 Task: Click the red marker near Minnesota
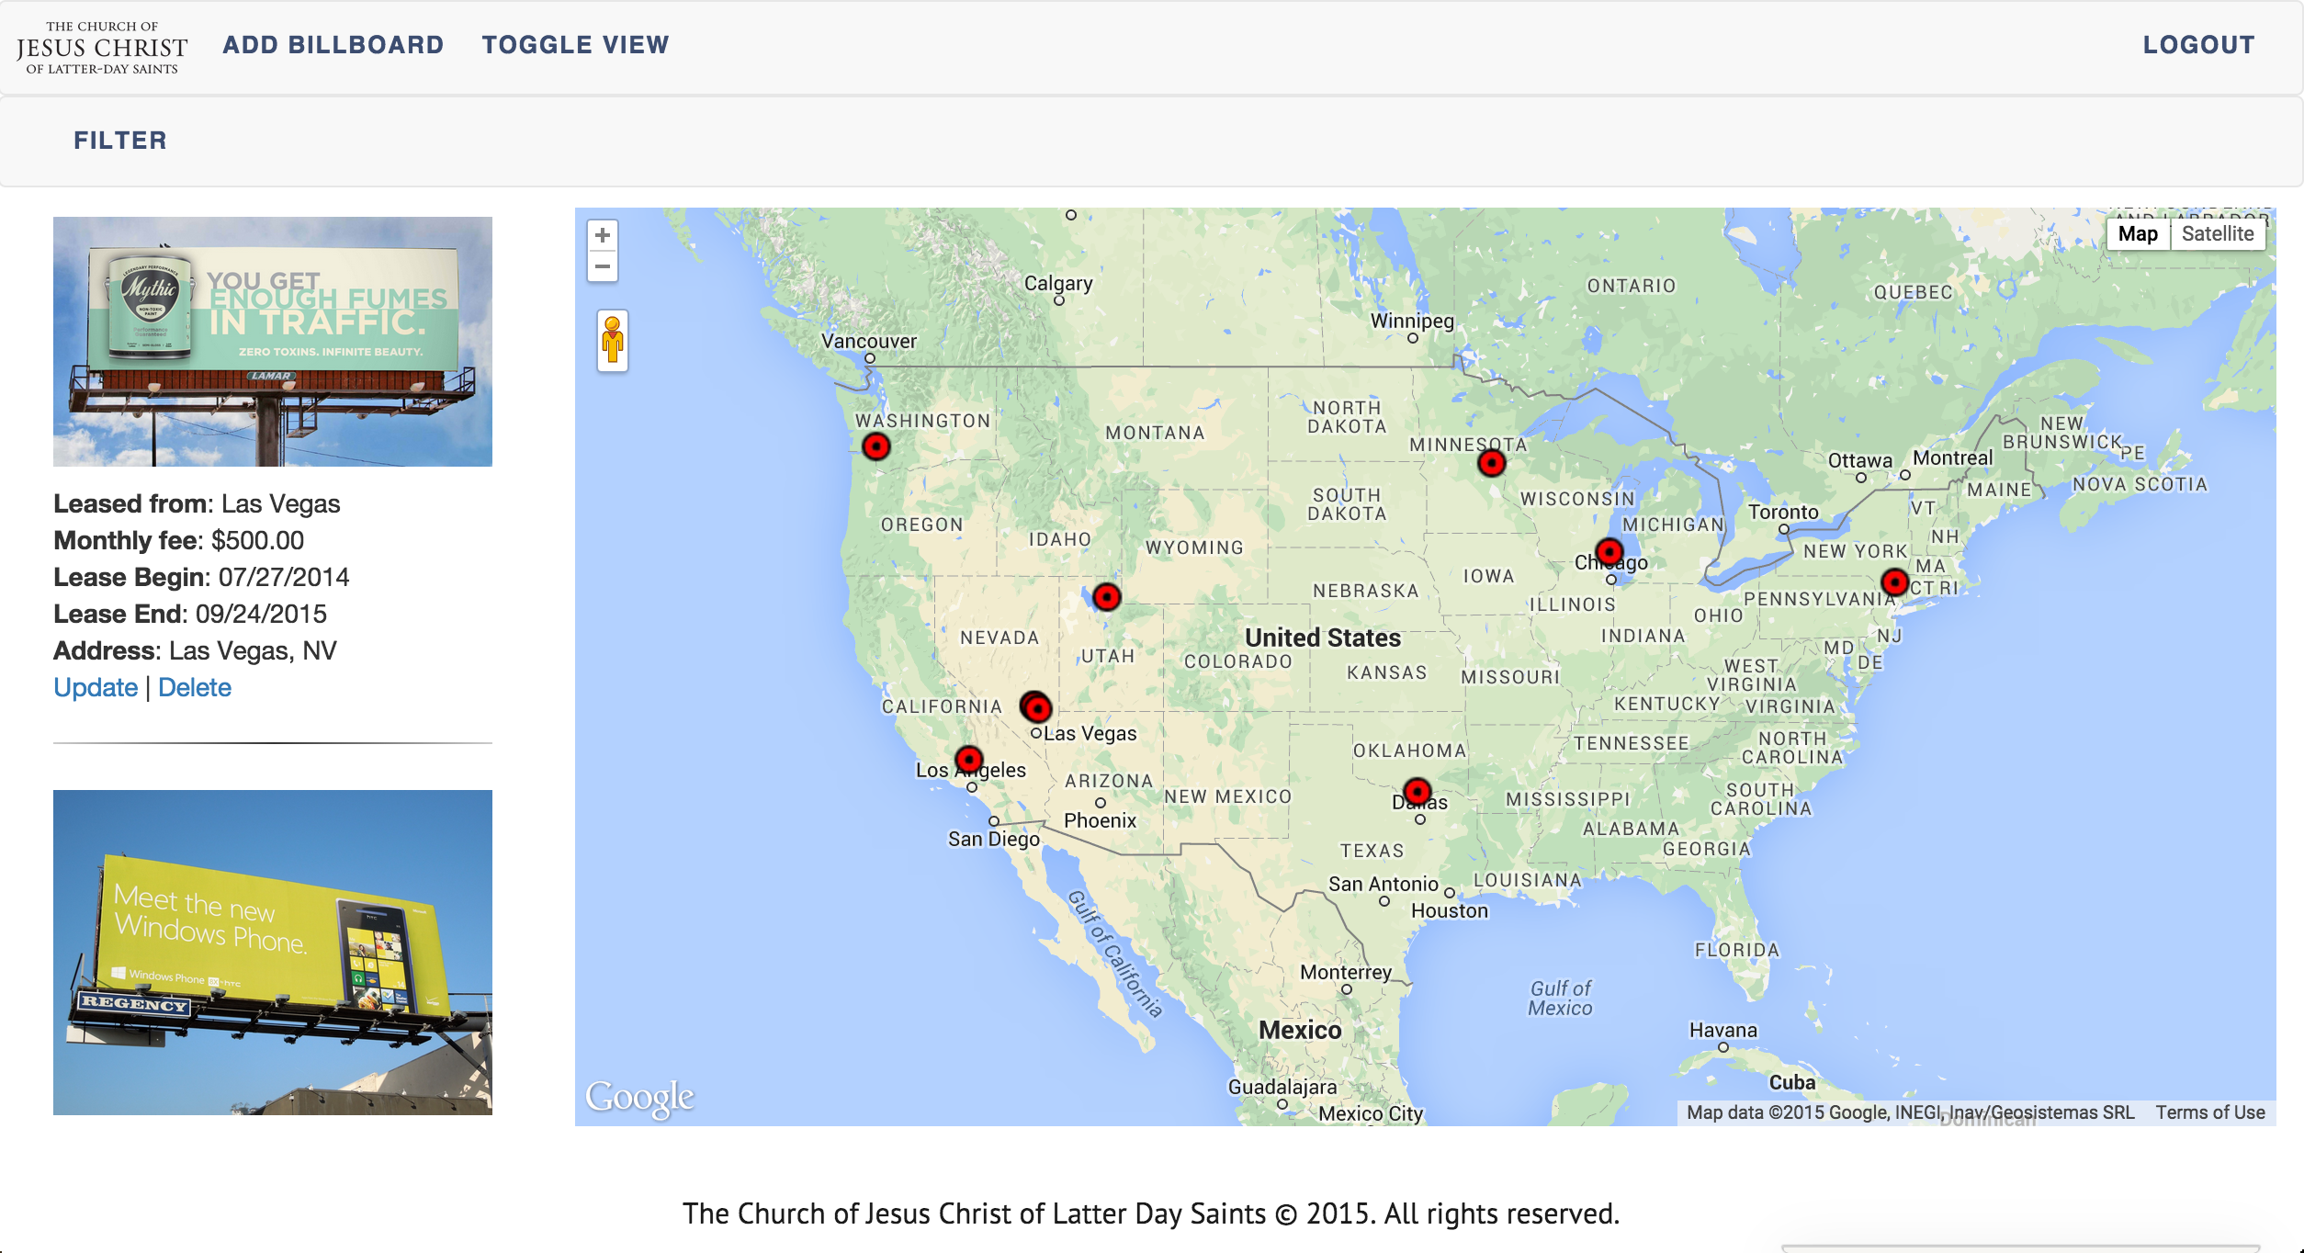click(1491, 463)
